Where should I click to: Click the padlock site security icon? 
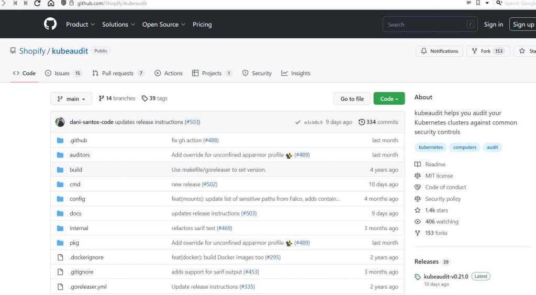(71, 3)
